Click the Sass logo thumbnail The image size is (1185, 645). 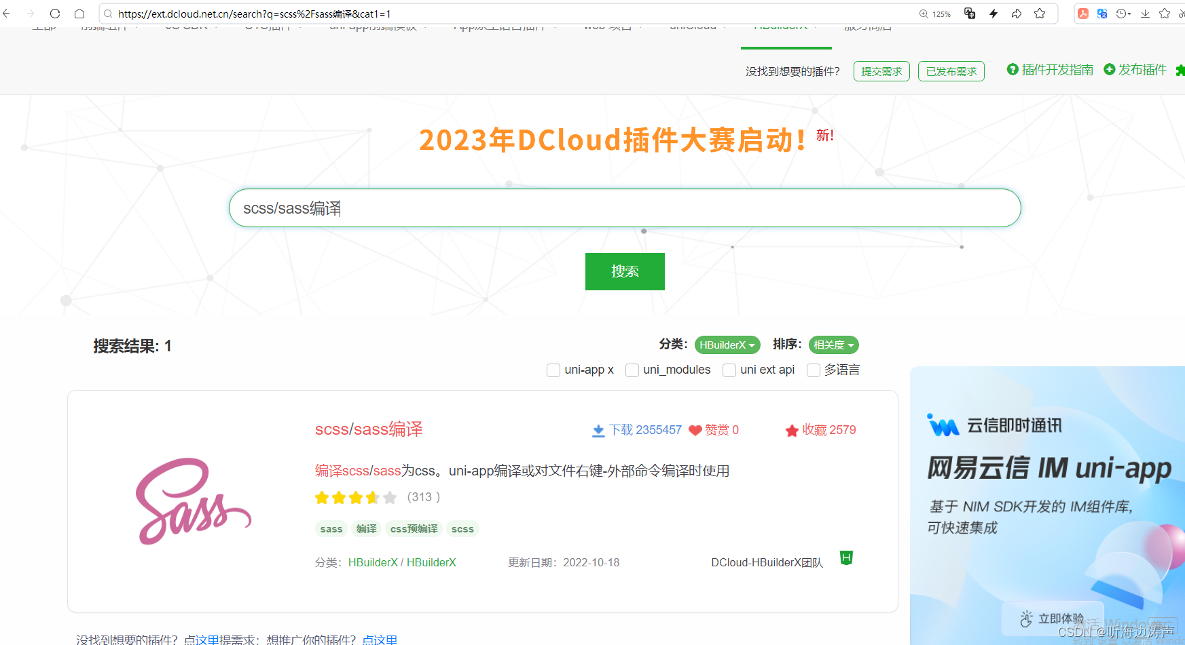pos(194,501)
